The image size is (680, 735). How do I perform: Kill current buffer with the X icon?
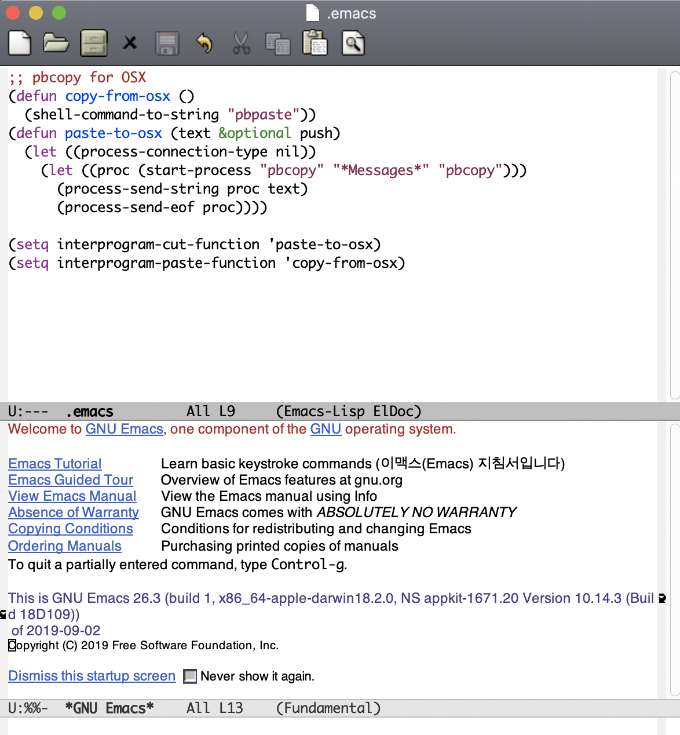pyautogui.click(x=130, y=43)
